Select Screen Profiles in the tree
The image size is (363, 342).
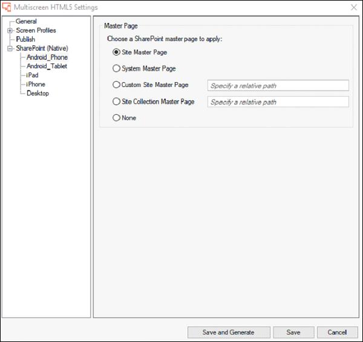pos(36,30)
